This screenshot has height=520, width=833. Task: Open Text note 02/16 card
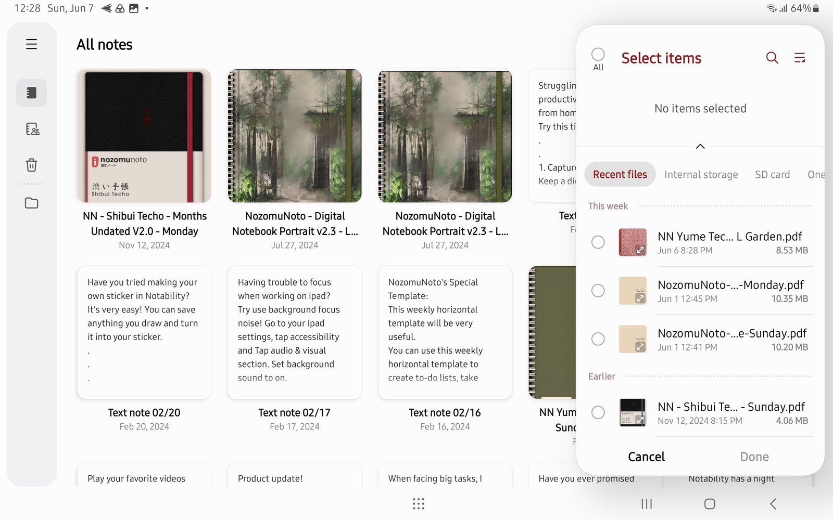[445, 332]
